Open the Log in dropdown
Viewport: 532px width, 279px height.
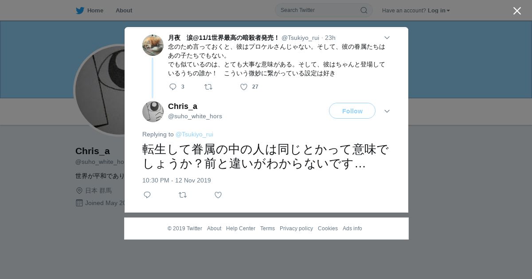[438, 11]
